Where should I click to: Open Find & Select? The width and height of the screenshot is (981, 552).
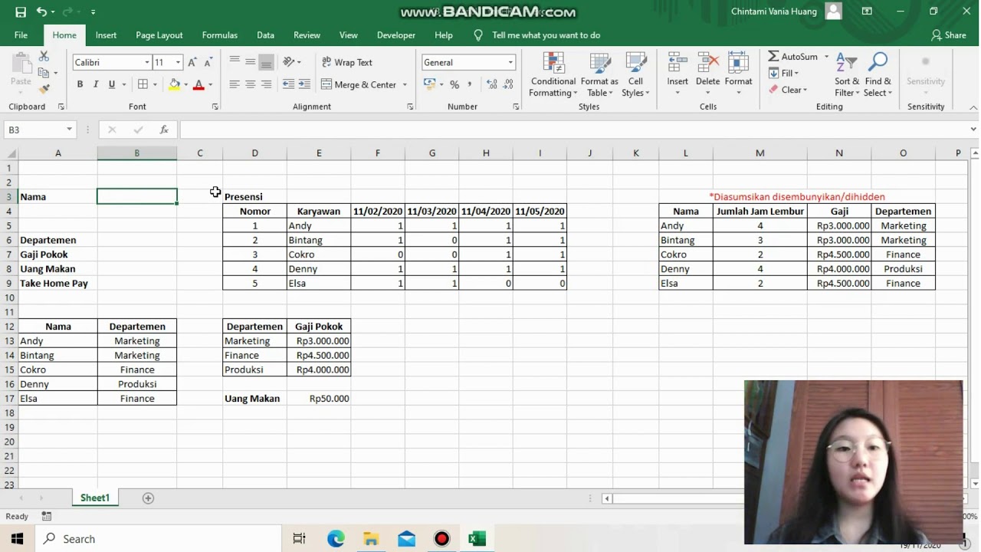click(x=878, y=74)
